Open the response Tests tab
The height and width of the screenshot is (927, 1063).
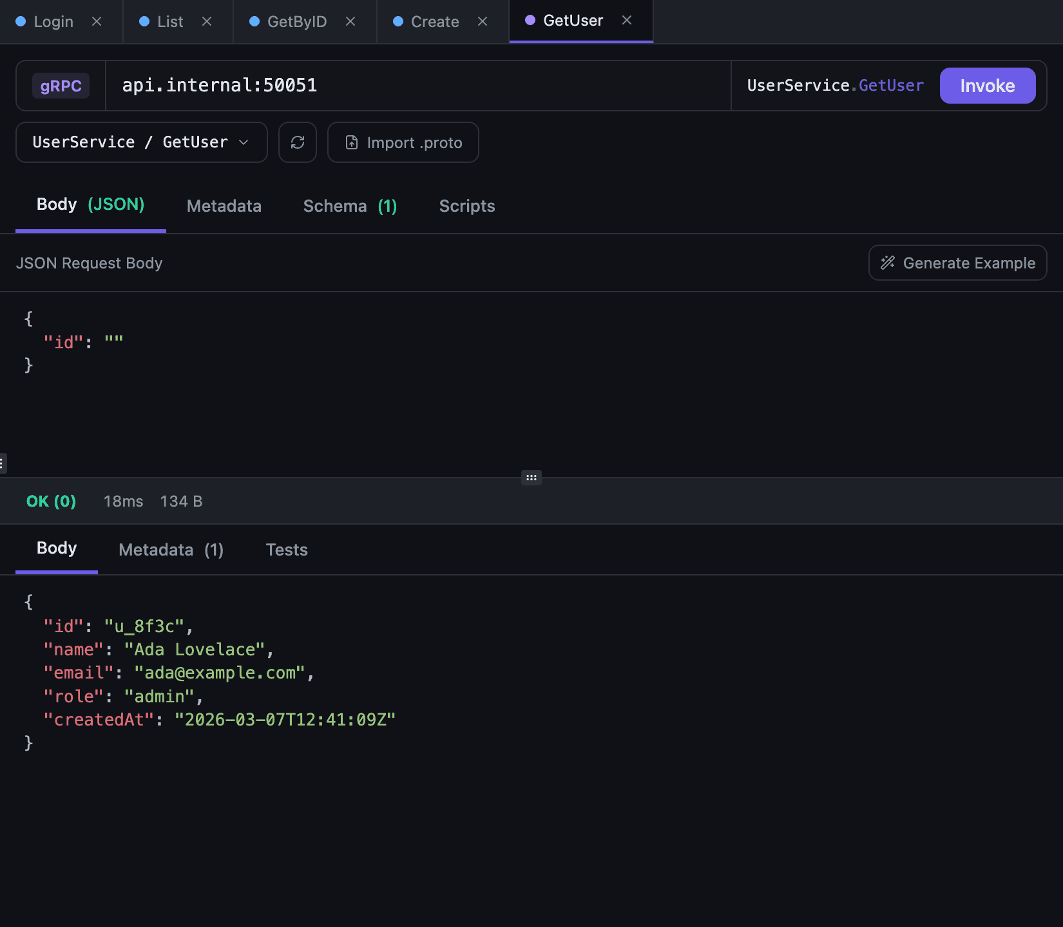(287, 550)
